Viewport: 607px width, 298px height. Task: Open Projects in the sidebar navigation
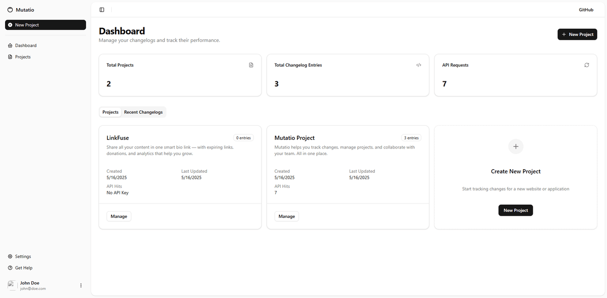(x=23, y=57)
